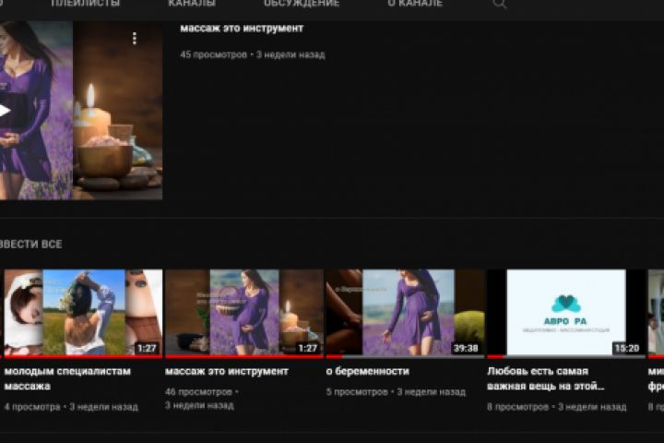Play the featured video with the play button
This screenshot has width=664, height=443.
5,111
